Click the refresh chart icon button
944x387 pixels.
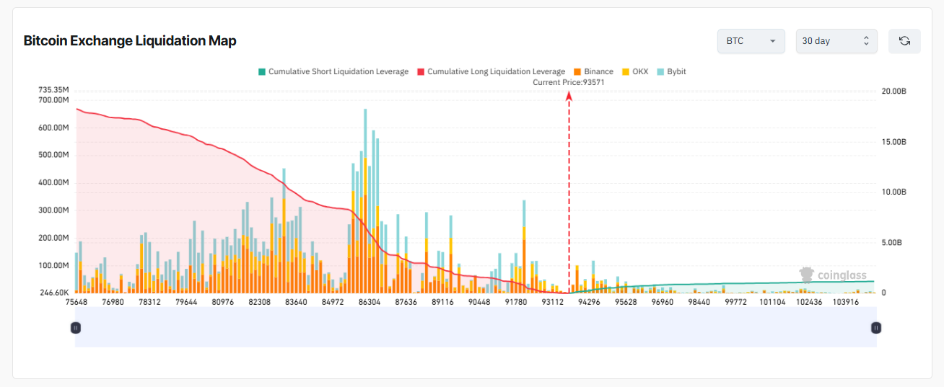click(904, 41)
